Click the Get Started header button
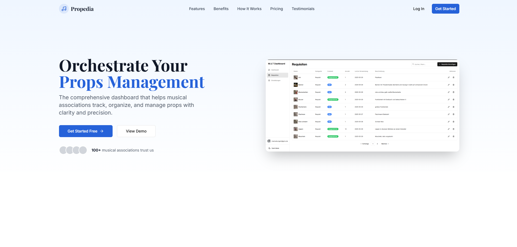The width and height of the screenshot is (517, 247). [445, 9]
